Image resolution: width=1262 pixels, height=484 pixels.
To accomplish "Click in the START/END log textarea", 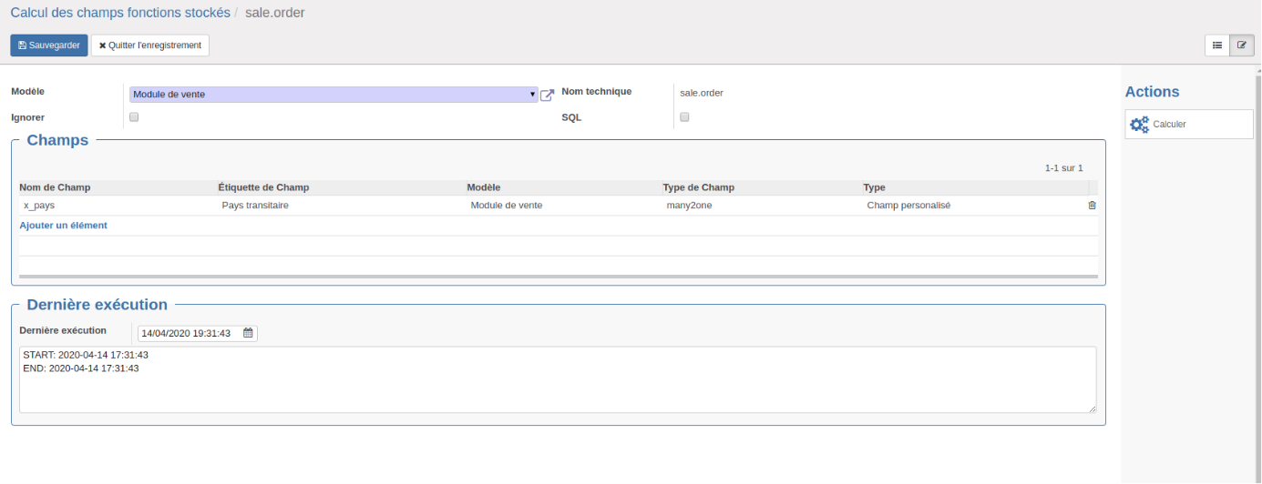I will (558, 379).
